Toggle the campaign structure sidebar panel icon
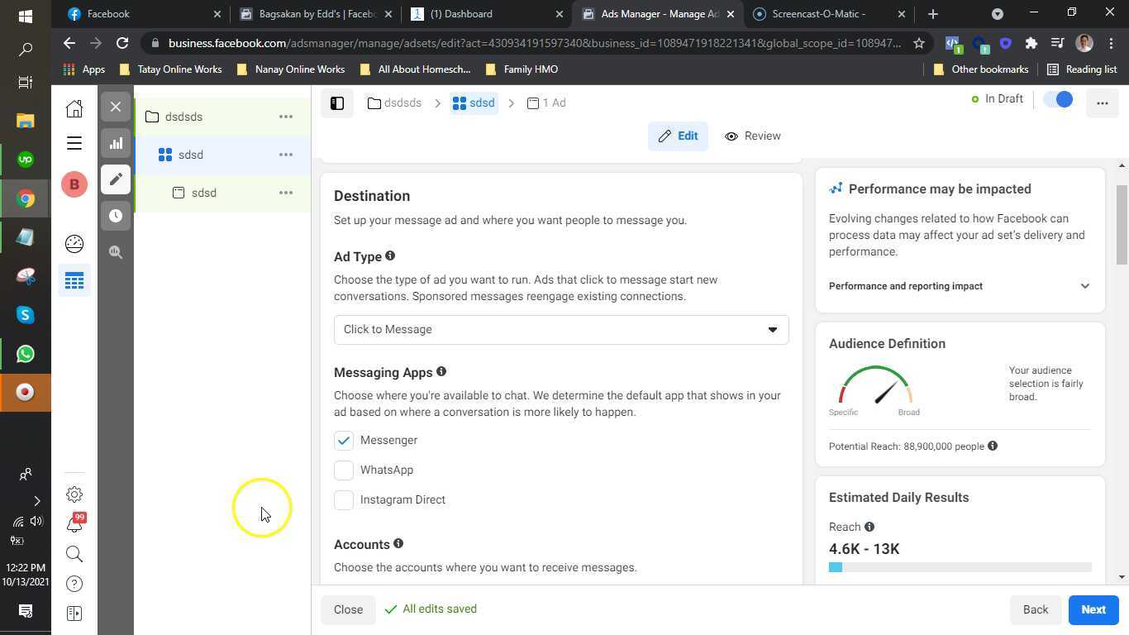This screenshot has width=1129, height=635. (x=337, y=103)
